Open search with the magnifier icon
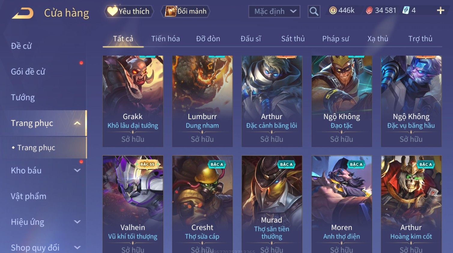This screenshot has height=253, width=453. pyautogui.click(x=314, y=11)
